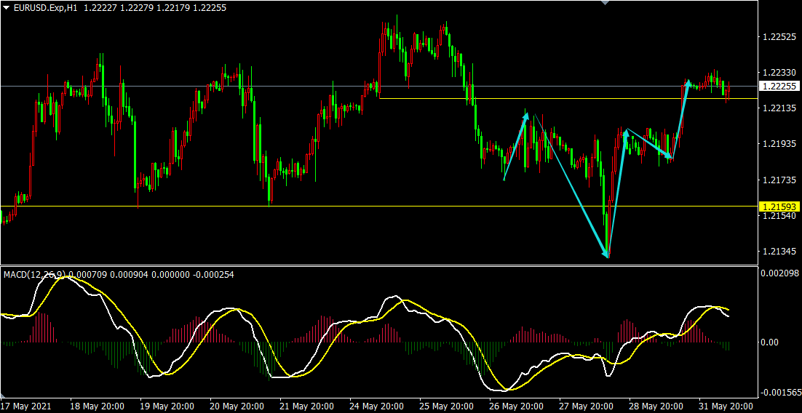Viewport: 802px width, 413px height.
Task: Open the dropdown triangle beside EURUSD.Exp,H1
Action: [7, 7]
